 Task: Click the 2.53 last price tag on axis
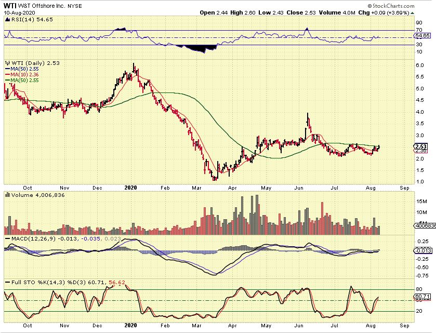point(421,146)
